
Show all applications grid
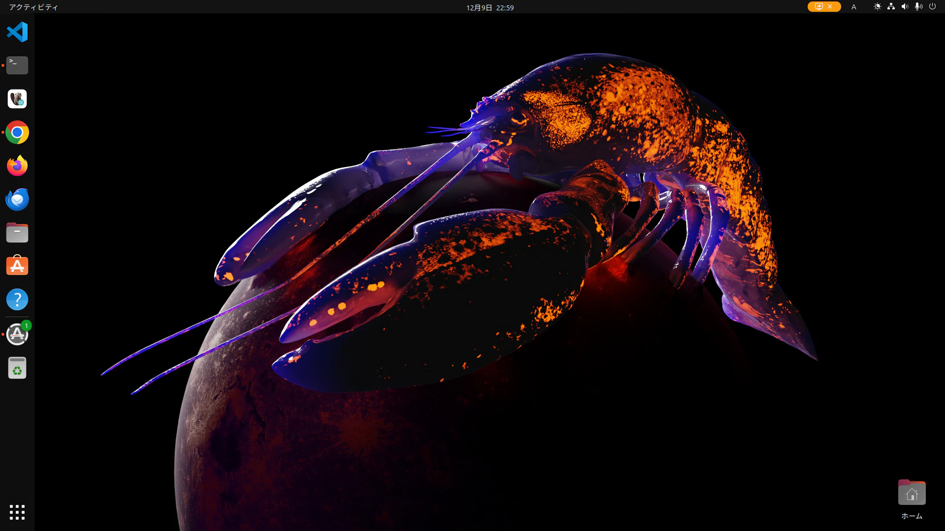click(x=17, y=512)
